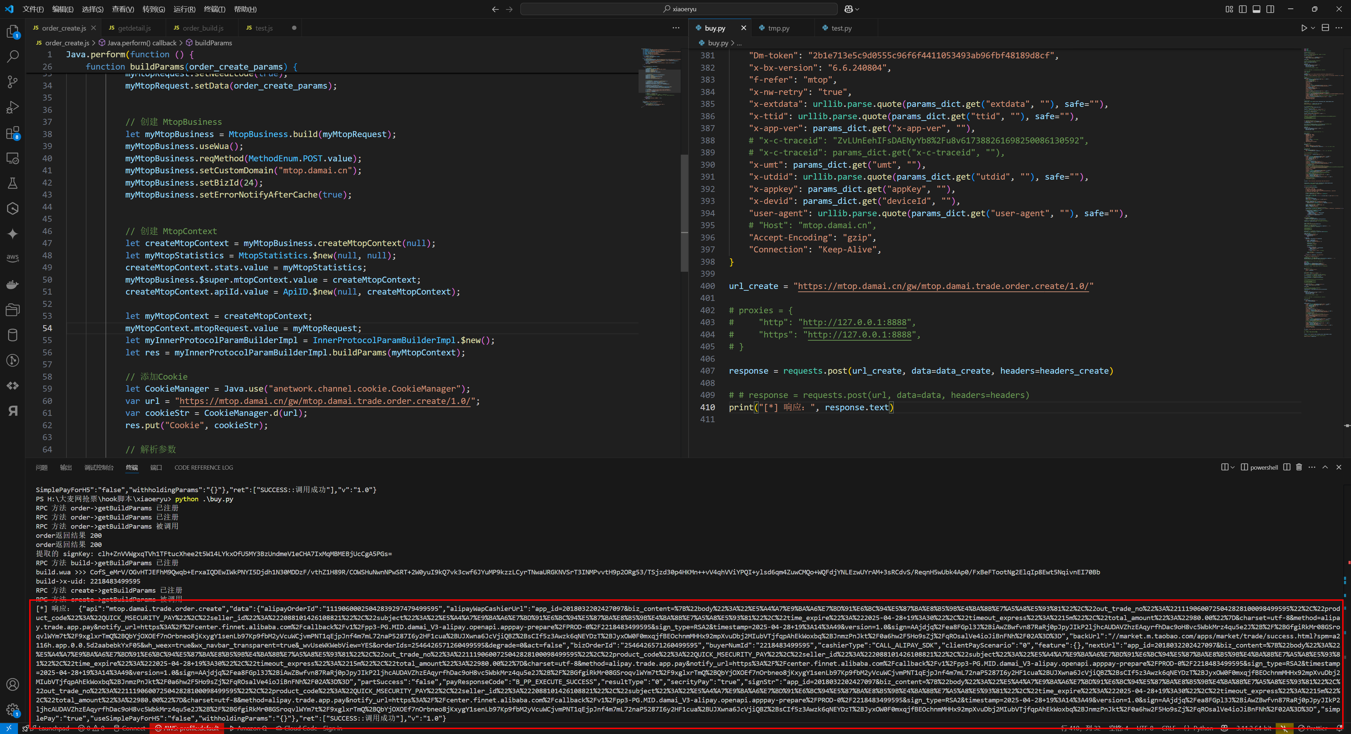Toggle secondary sidebar visibility

(x=1270, y=9)
